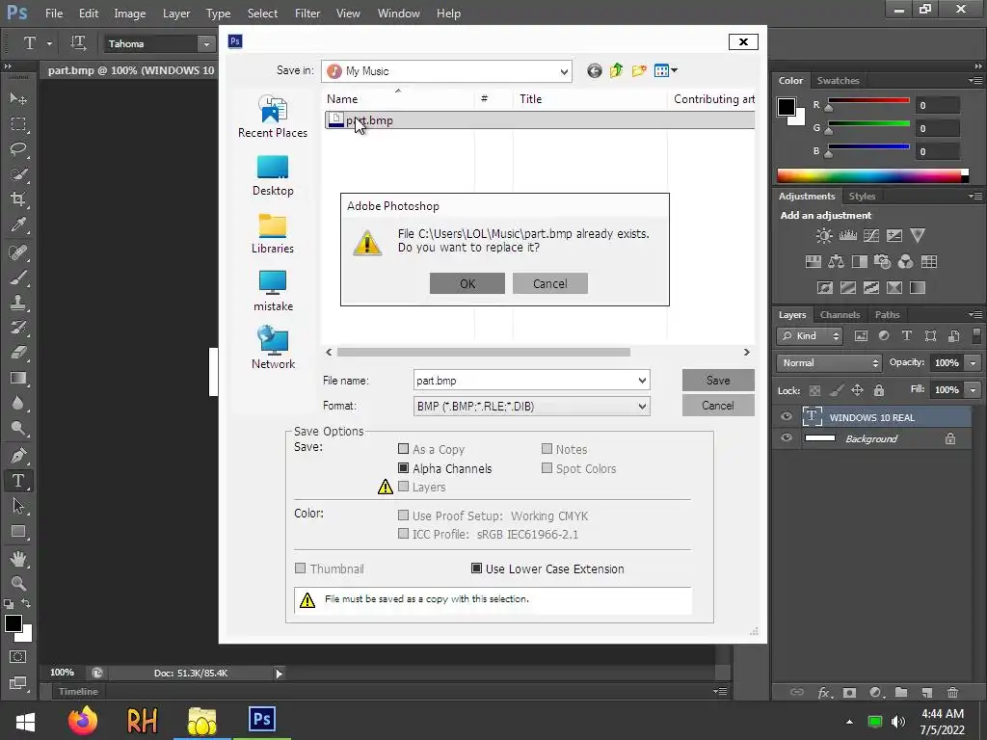This screenshot has height=740, width=987.
Task: Click Cancel below the Save button
Action: click(x=718, y=406)
